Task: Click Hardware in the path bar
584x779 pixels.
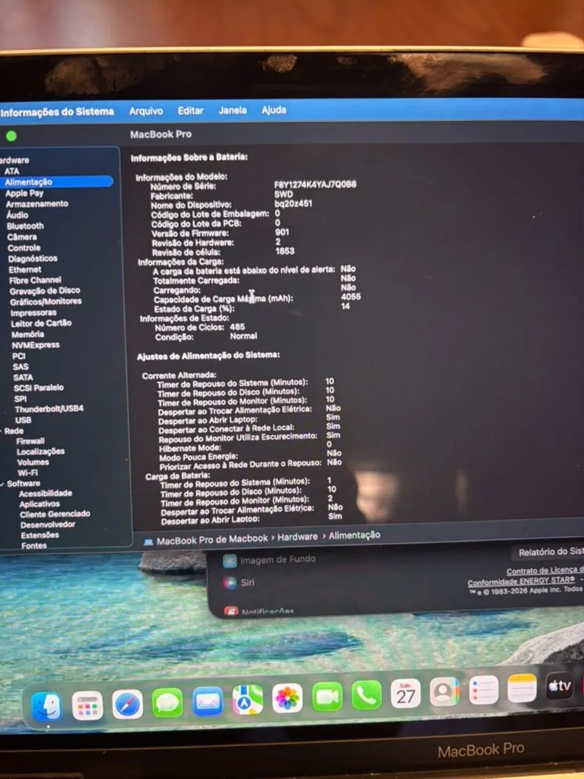Action: (x=297, y=537)
